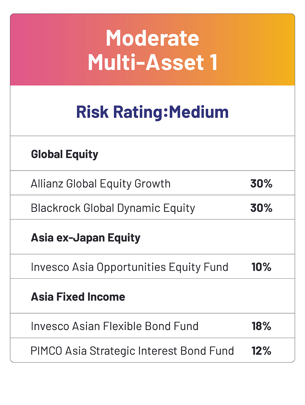
Task: Click the word Medium in risk rating
Action: [x=199, y=112]
